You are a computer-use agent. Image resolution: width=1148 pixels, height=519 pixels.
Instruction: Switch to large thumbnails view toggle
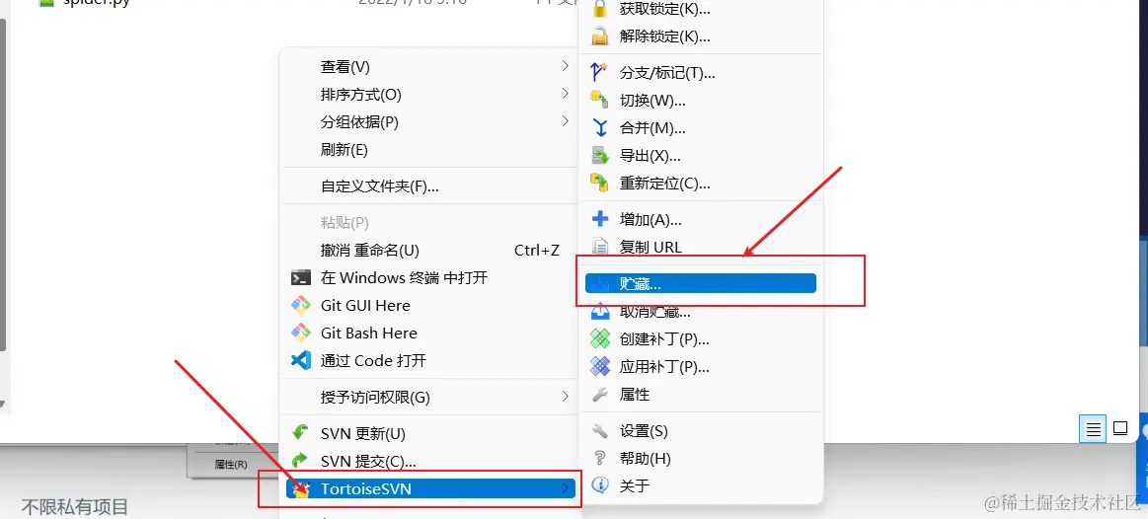pyautogui.click(x=1120, y=428)
